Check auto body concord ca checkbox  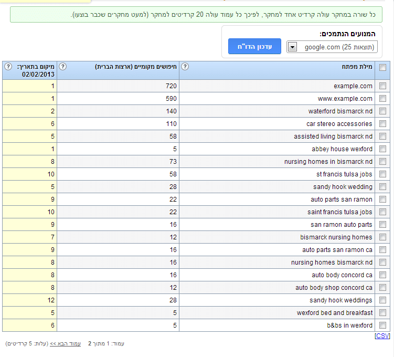tap(382, 275)
